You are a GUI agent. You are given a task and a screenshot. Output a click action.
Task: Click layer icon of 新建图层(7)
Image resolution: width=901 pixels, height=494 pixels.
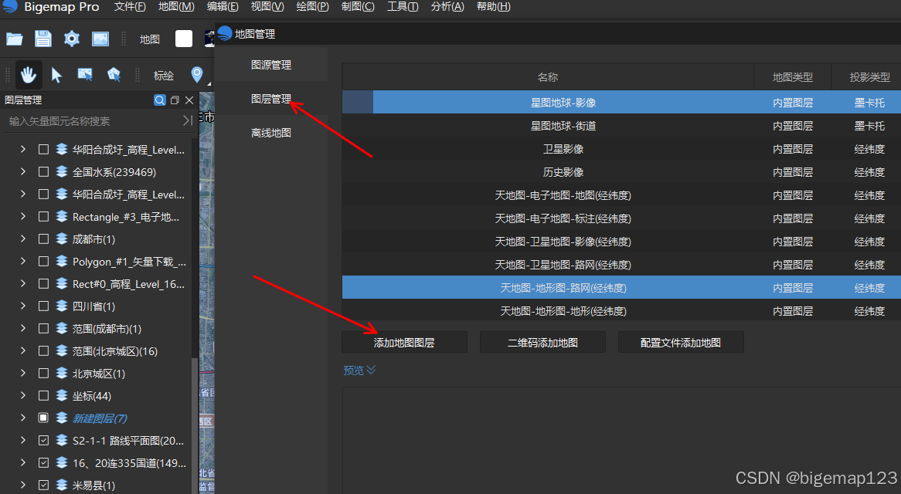click(62, 418)
